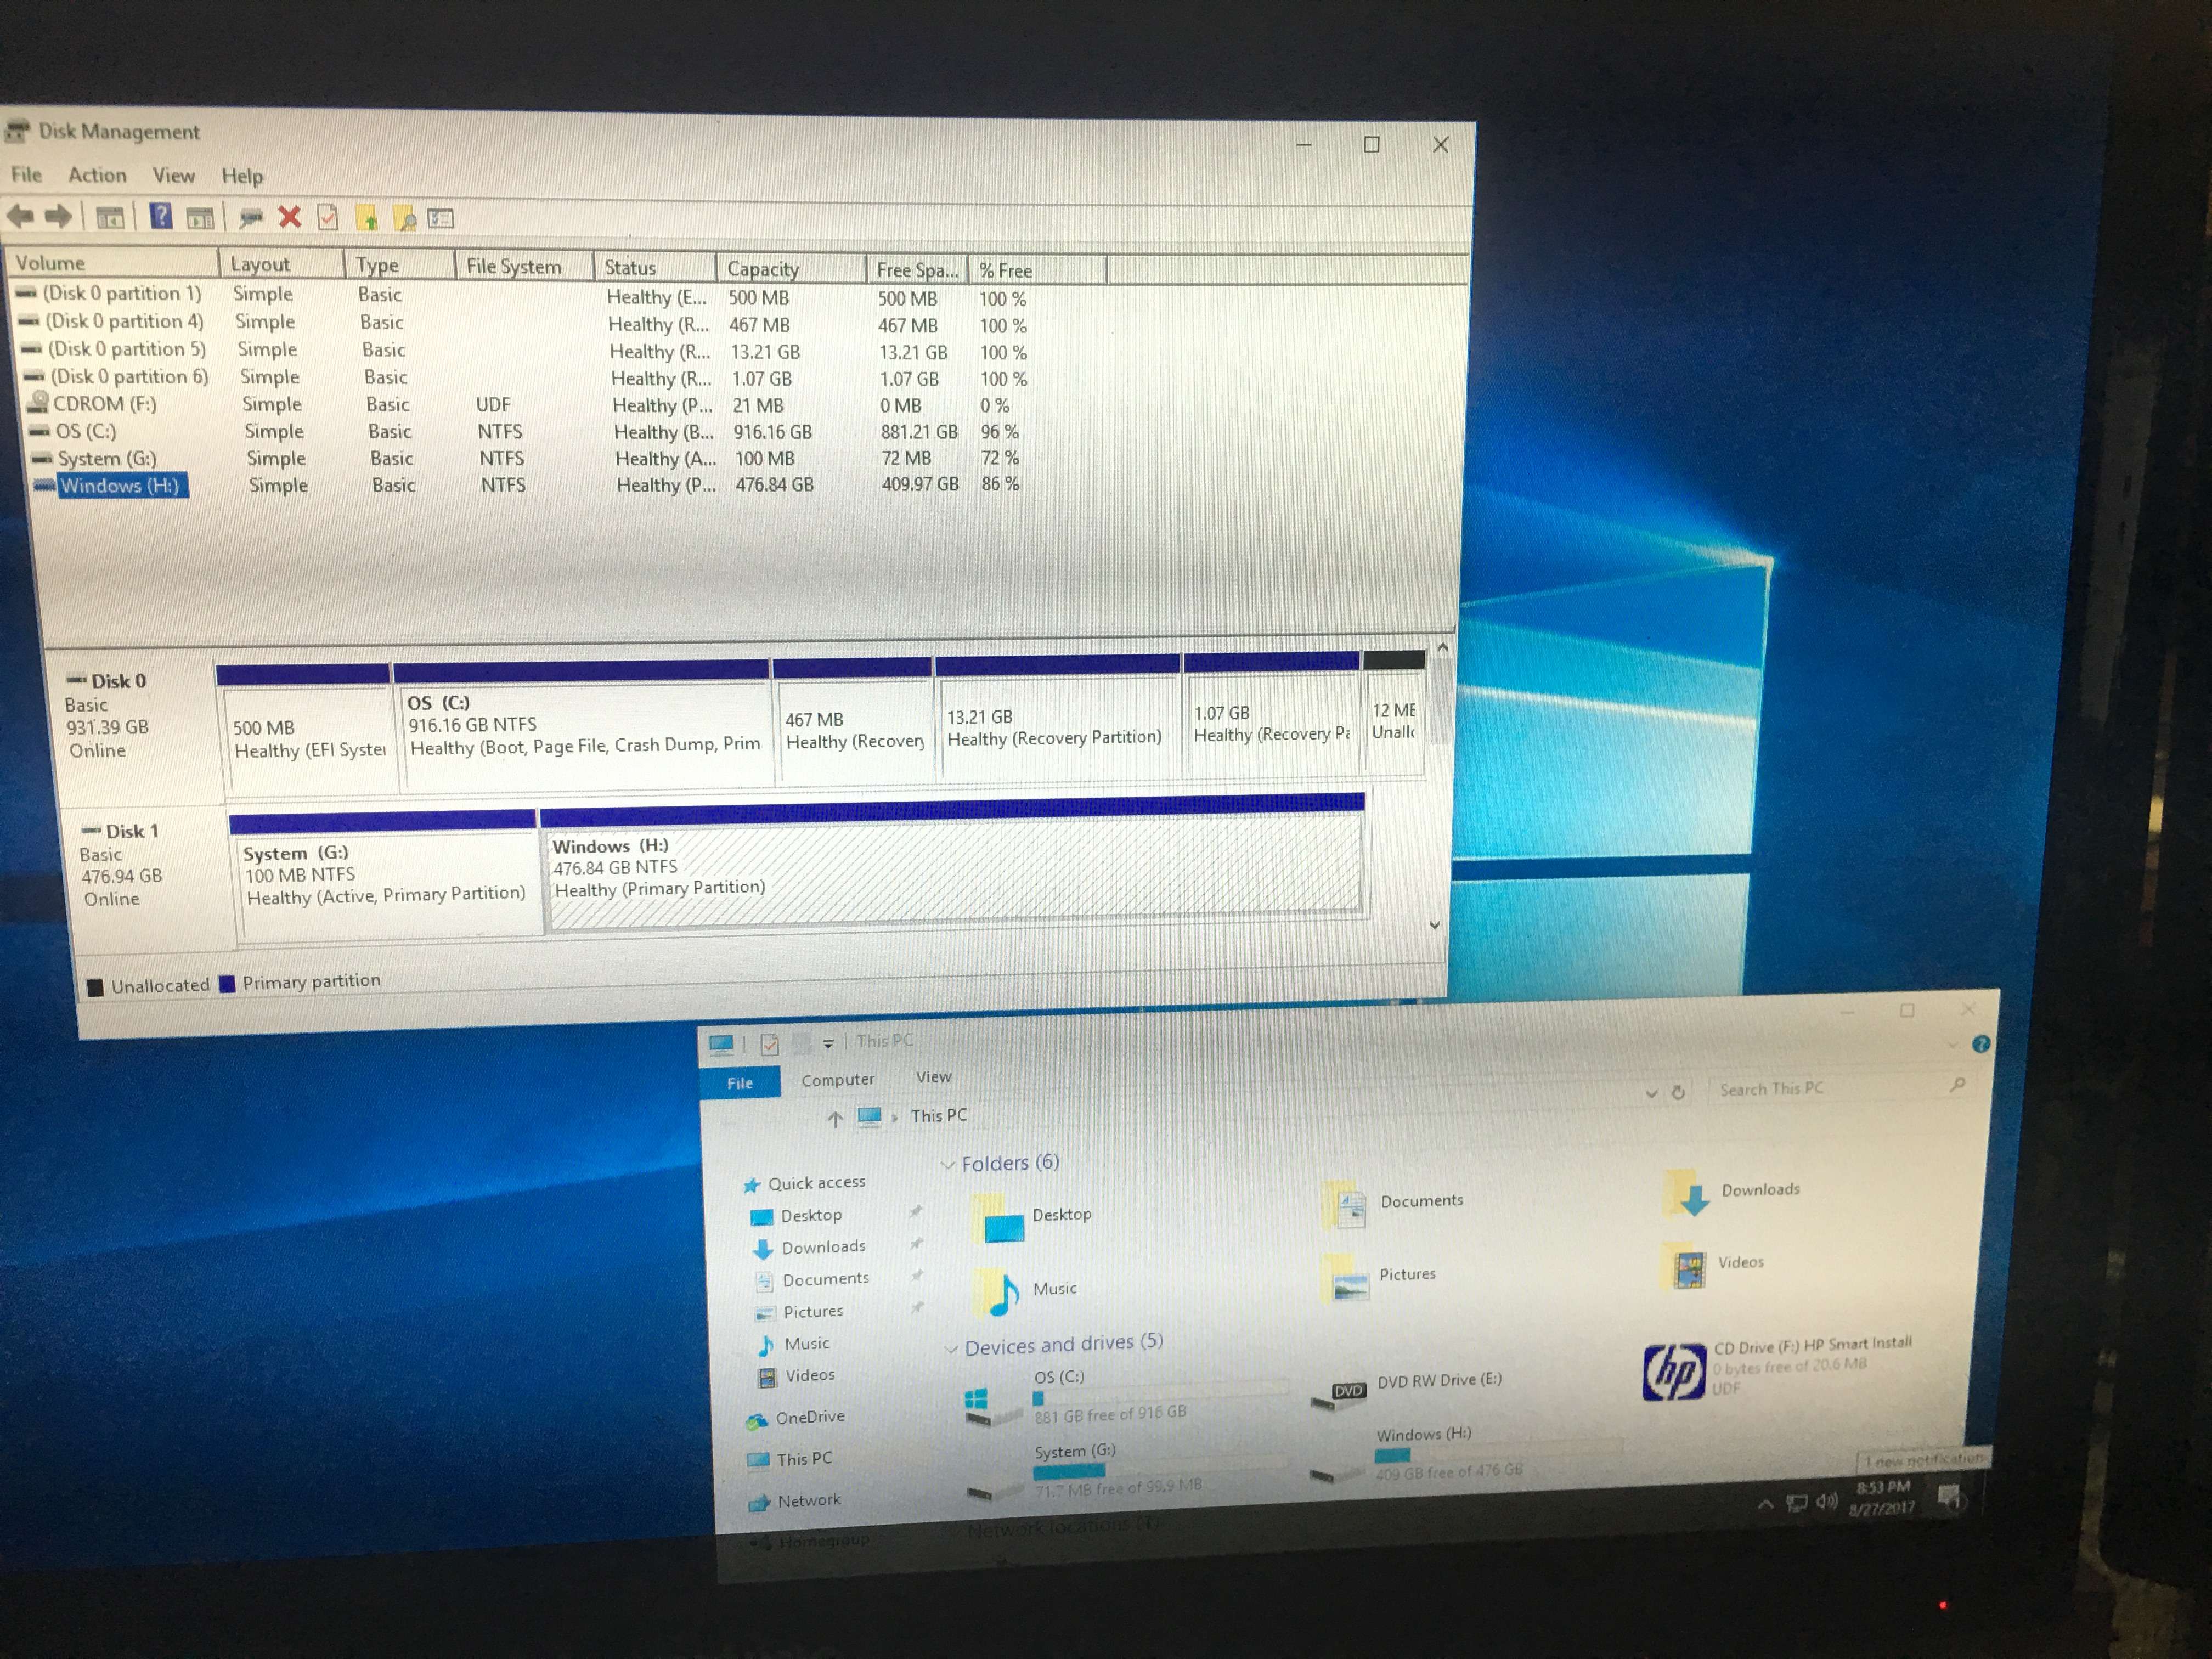Screen dimensions: 2212x1659
Task: Open Help via the blue question mark icon
Action: [x=161, y=216]
